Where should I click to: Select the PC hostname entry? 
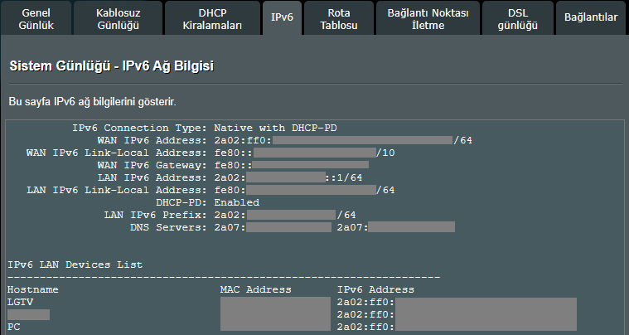pyautogui.click(x=14, y=327)
